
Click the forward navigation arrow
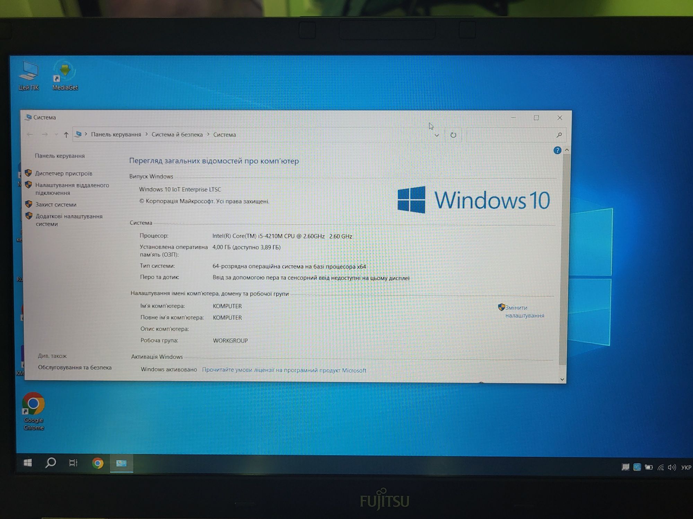[x=45, y=134]
